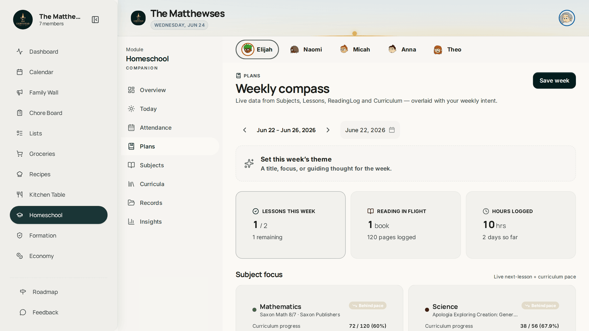Open user profile avatar at top right

pyautogui.click(x=567, y=18)
